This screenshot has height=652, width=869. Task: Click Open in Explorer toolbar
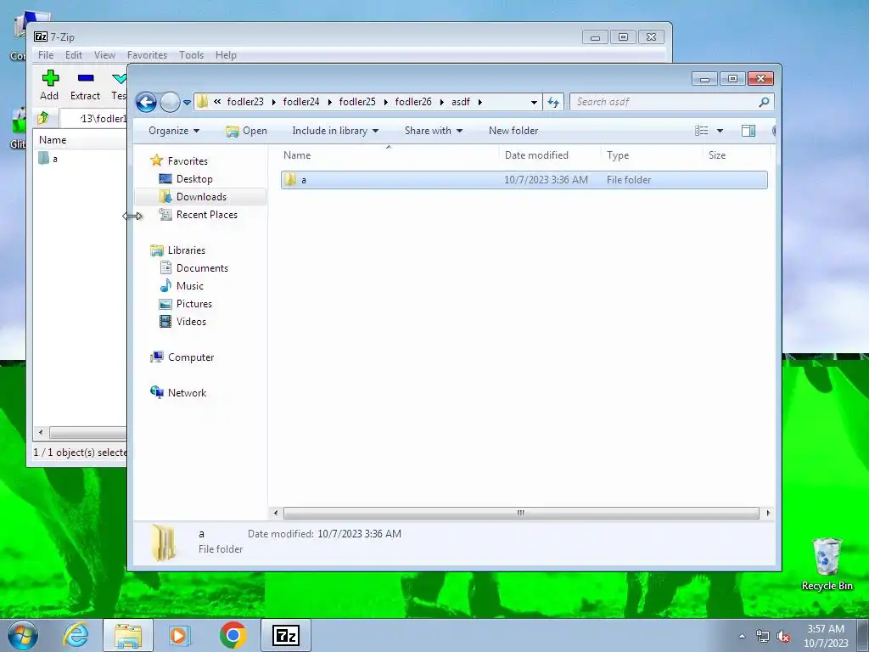[x=247, y=131]
